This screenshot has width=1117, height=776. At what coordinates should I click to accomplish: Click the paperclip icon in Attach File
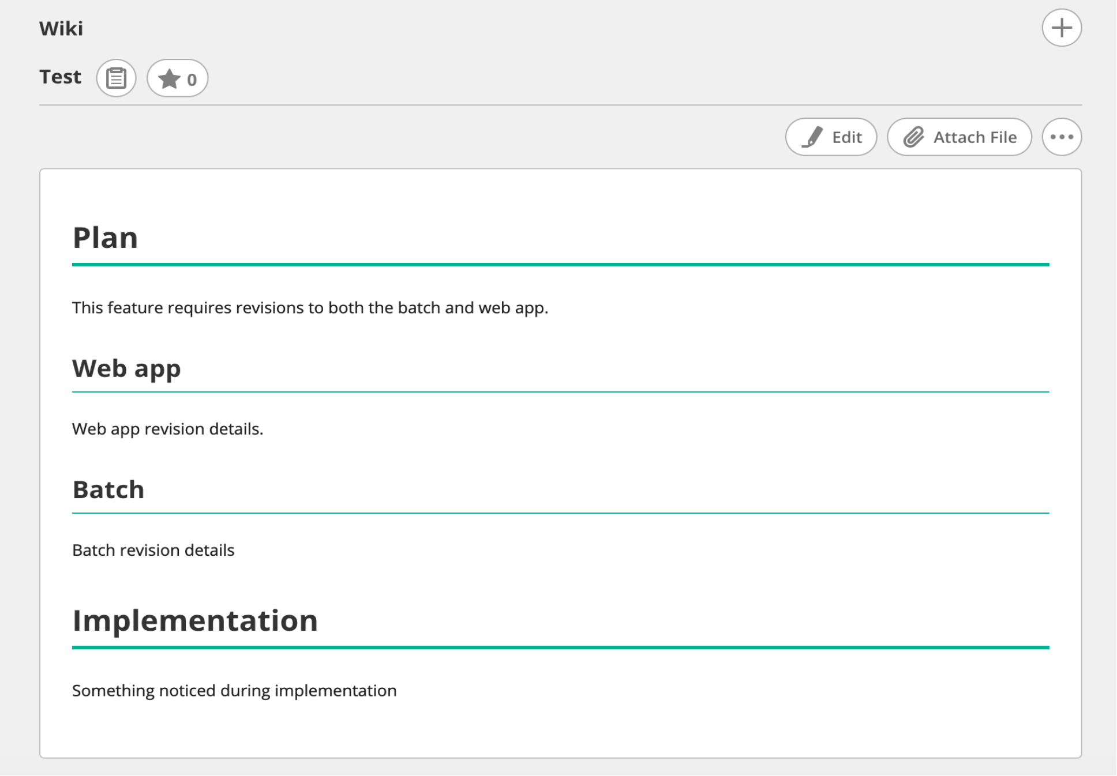[913, 137]
